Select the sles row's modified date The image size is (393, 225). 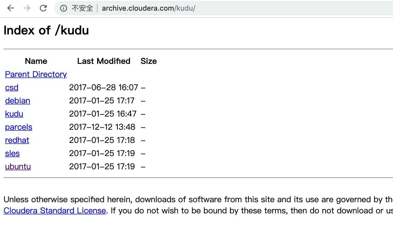pyautogui.click(x=102, y=153)
